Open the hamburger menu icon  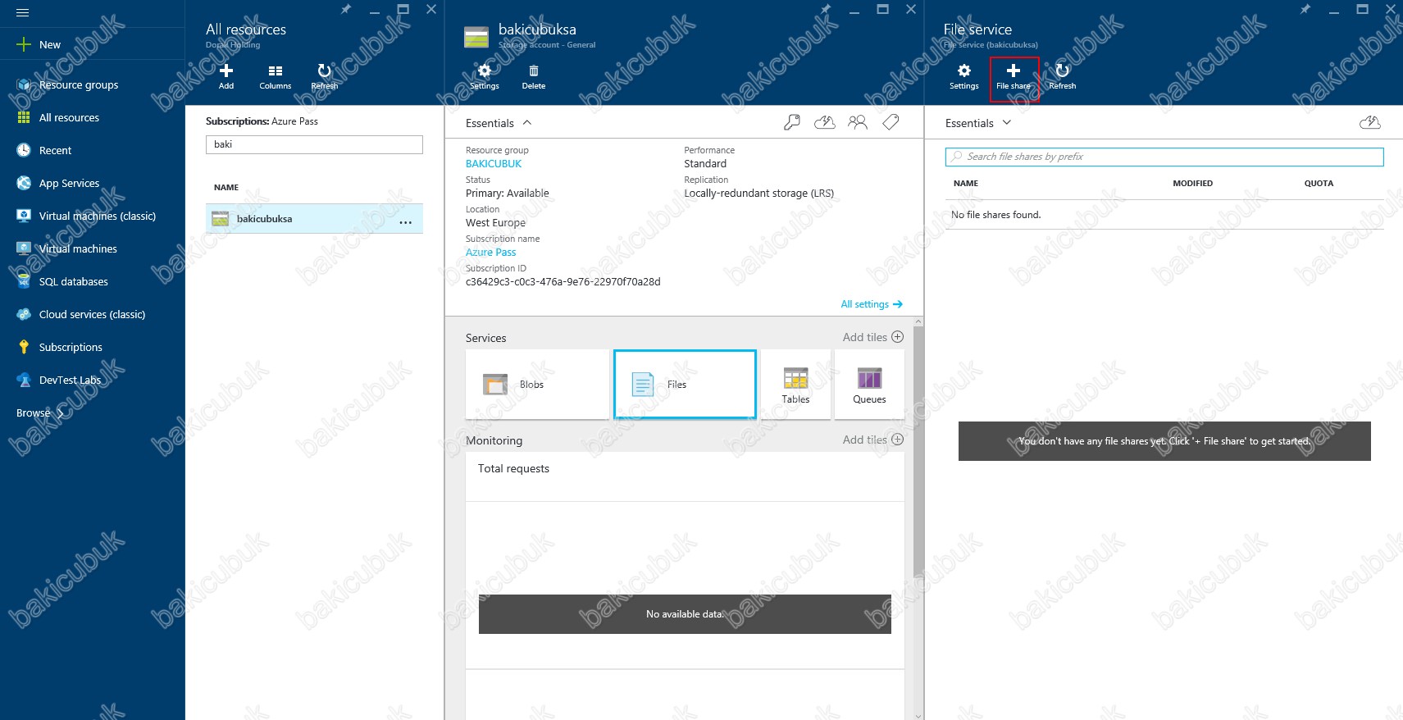click(22, 12)
